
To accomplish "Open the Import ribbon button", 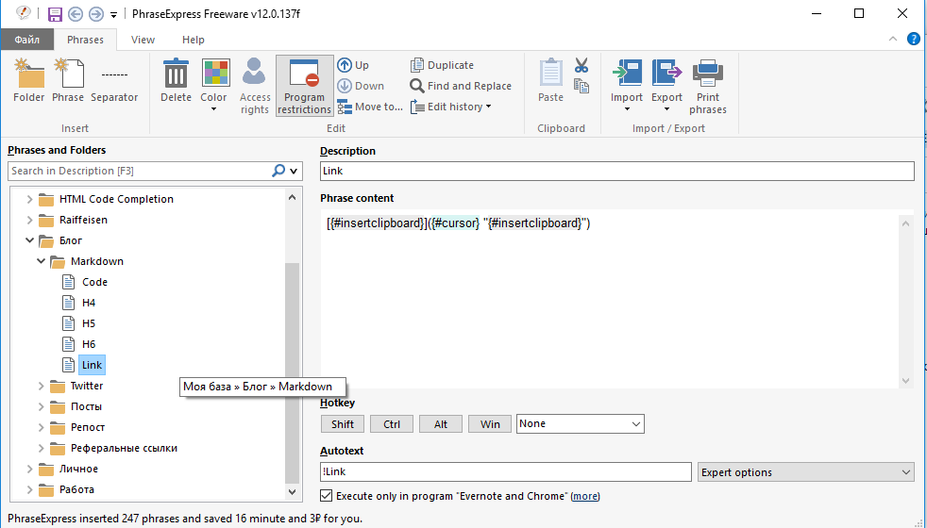I will [627, 75].
